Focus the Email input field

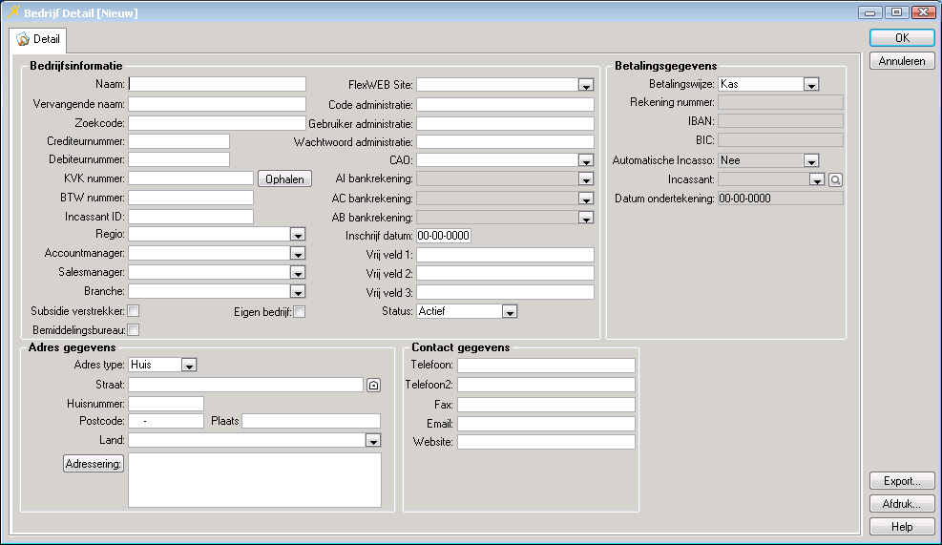point(546,423)
